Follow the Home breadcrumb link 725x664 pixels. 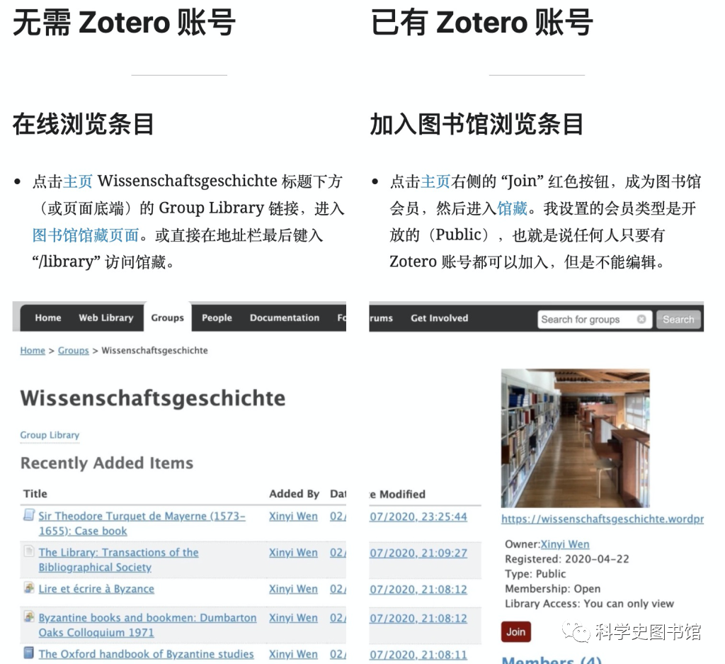(x=33, y=351)
